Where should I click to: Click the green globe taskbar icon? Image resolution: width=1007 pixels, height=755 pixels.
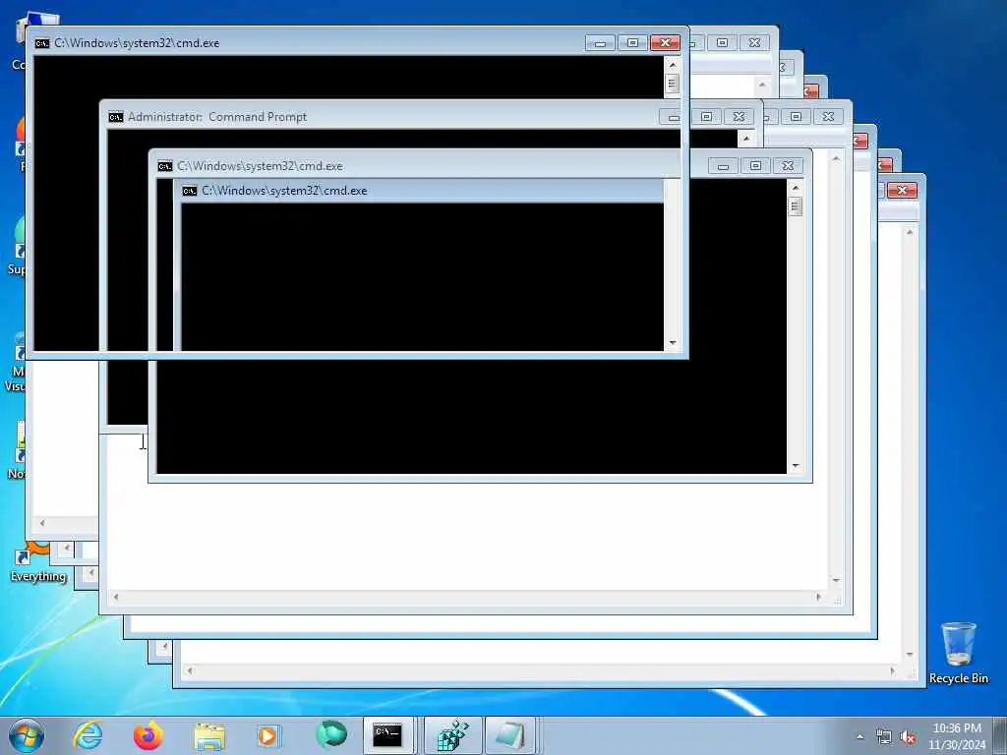(x=331, y=735)
